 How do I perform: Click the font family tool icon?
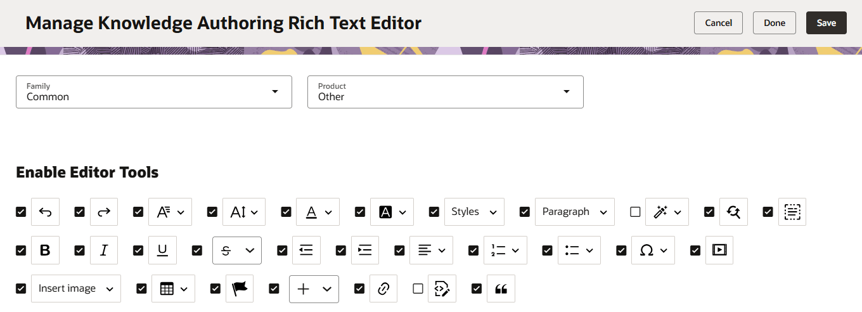(x=163, y=212)
